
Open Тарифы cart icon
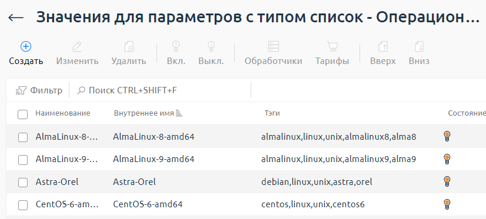pyautogui.click(x=332, y=46)
